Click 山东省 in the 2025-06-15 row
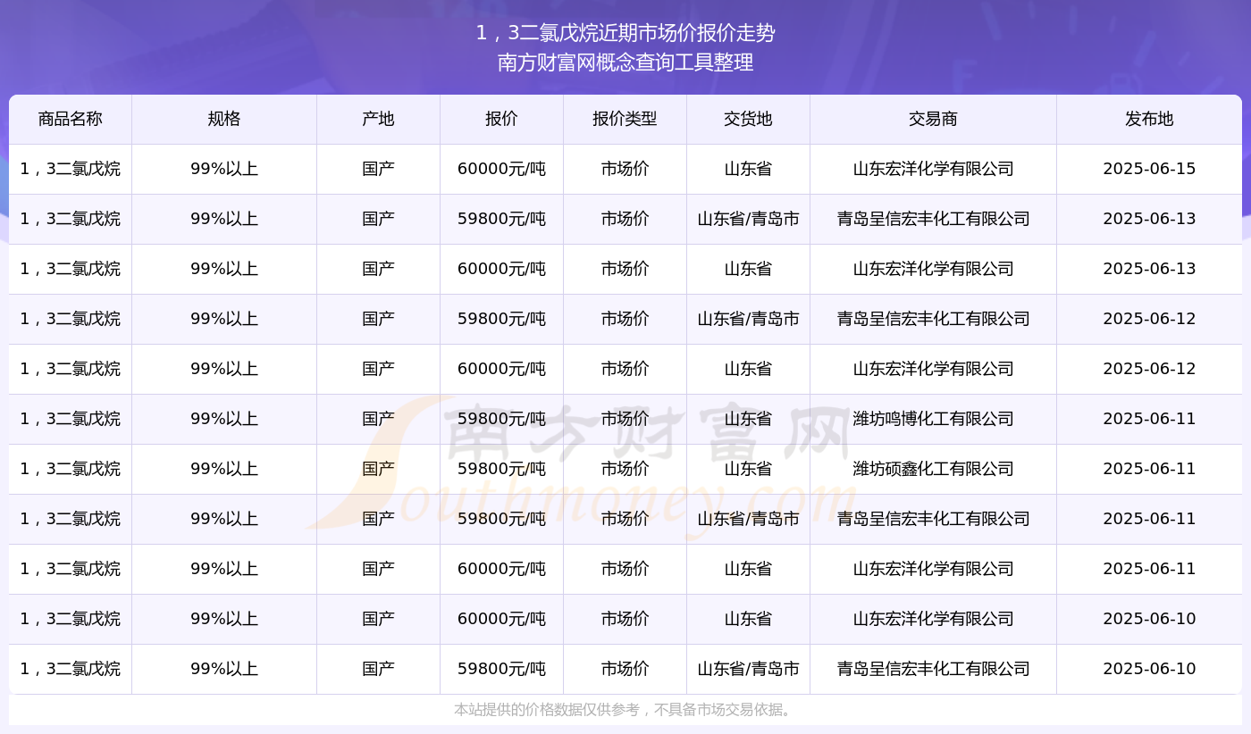1251x734 pixels. (748, 169)
